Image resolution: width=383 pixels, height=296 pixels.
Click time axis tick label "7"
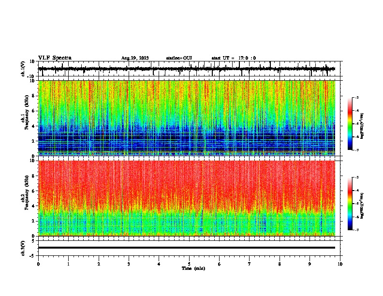coord(250,264)
